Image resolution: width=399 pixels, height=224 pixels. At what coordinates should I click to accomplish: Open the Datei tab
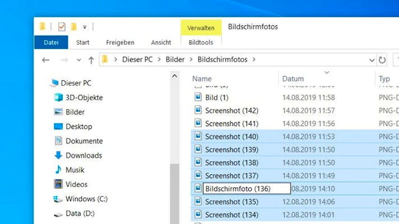51,42
